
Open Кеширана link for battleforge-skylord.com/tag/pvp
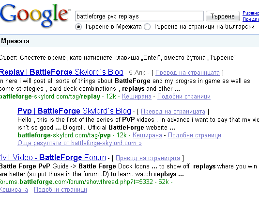(x=147, y=135)
